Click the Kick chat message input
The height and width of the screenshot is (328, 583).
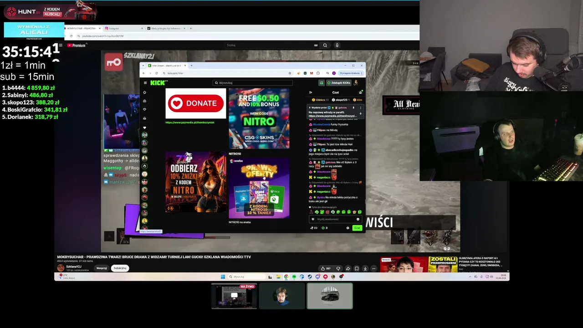335,219
